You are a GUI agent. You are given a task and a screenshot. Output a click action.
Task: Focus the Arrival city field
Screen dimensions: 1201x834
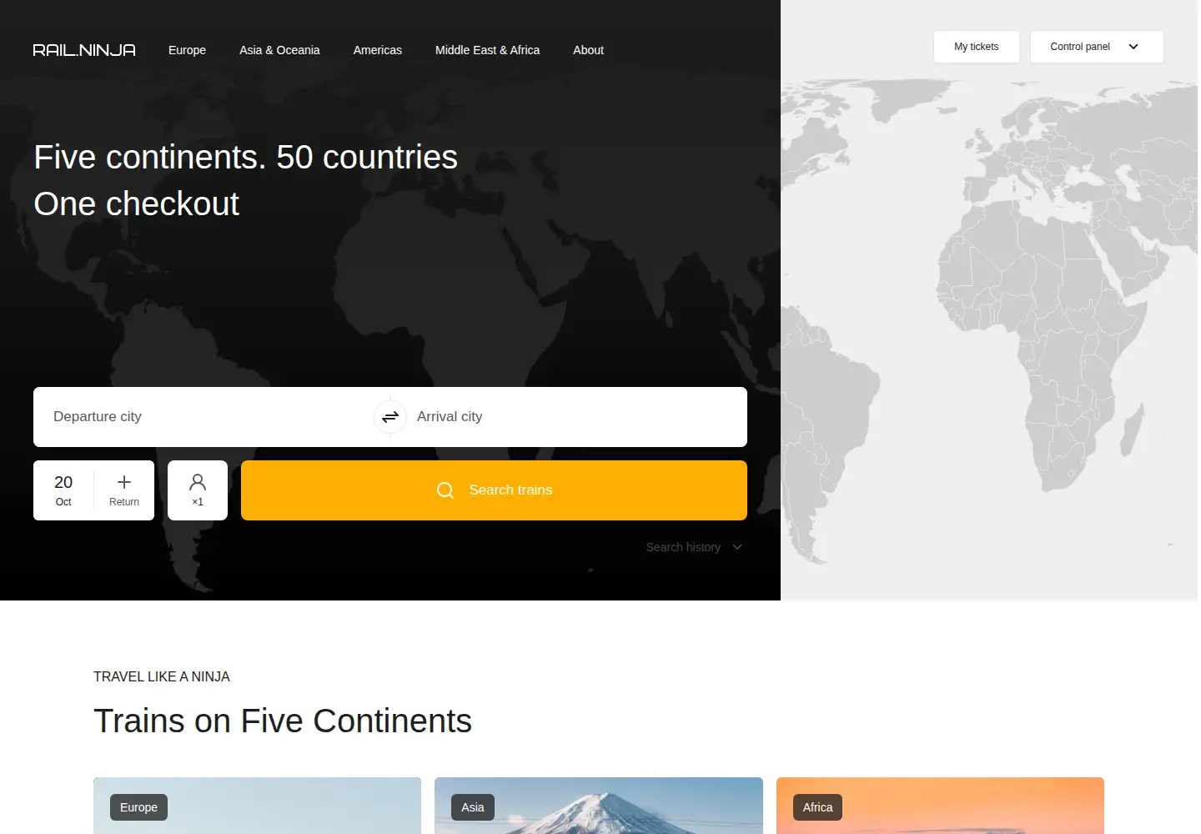[x=577, y=417]
